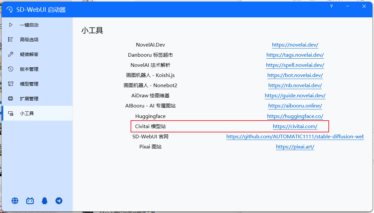Click the archive box icon beside 模型管理
The height and width of the screenshot is (213, 374).
pos(10,84)
